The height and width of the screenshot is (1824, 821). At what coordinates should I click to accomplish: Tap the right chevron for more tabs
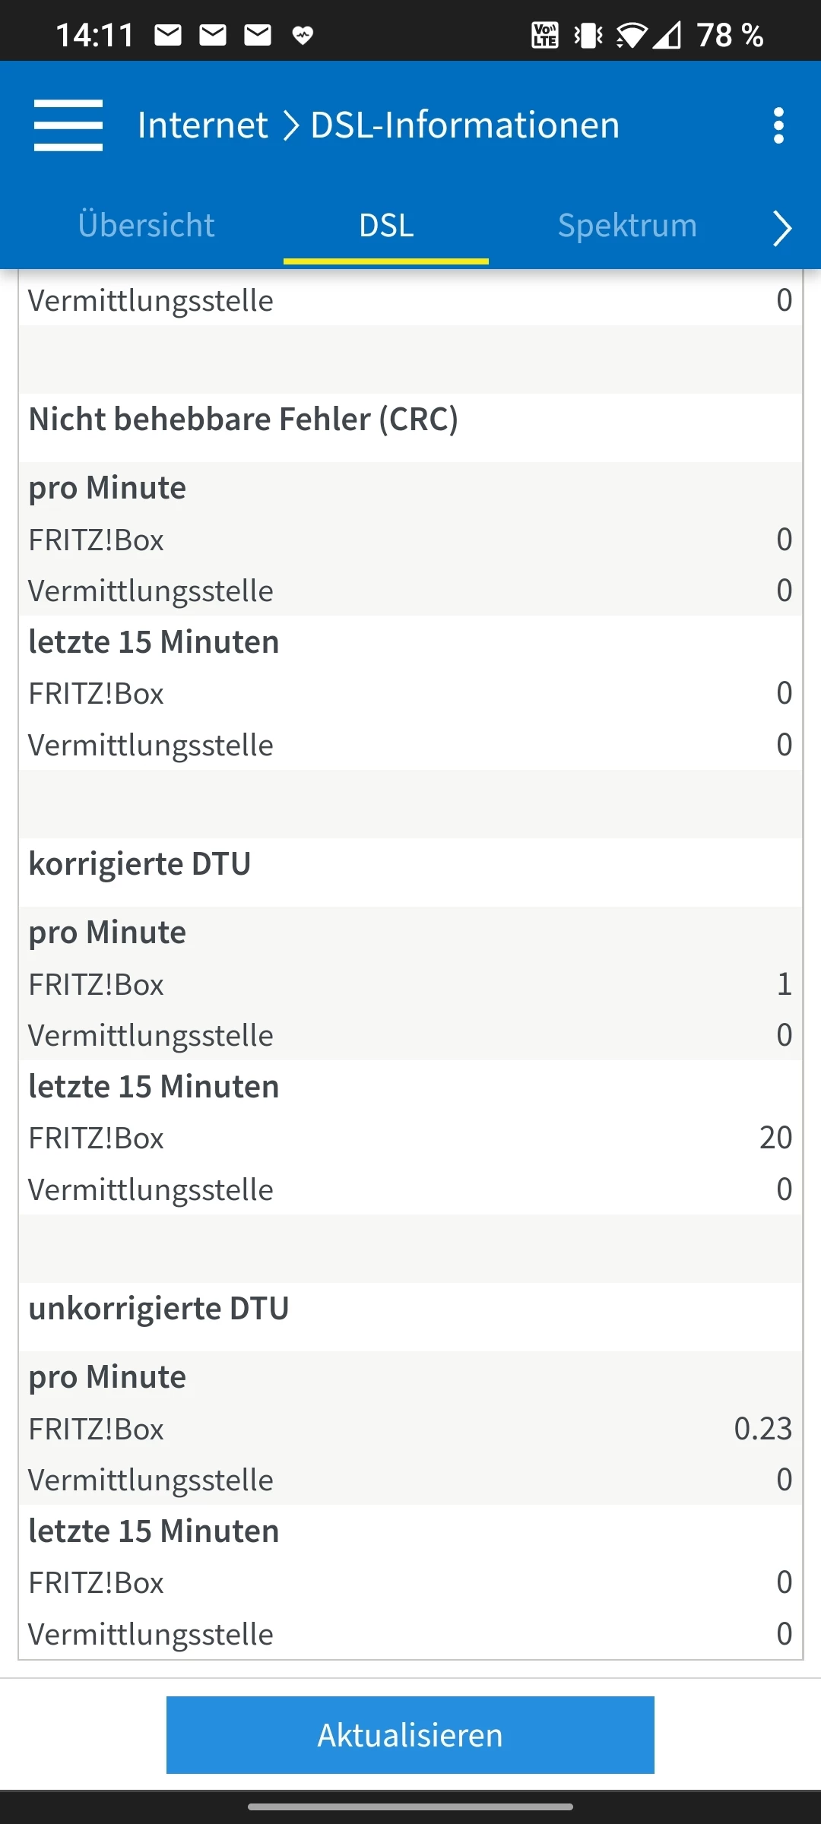[x=782, y=228]
